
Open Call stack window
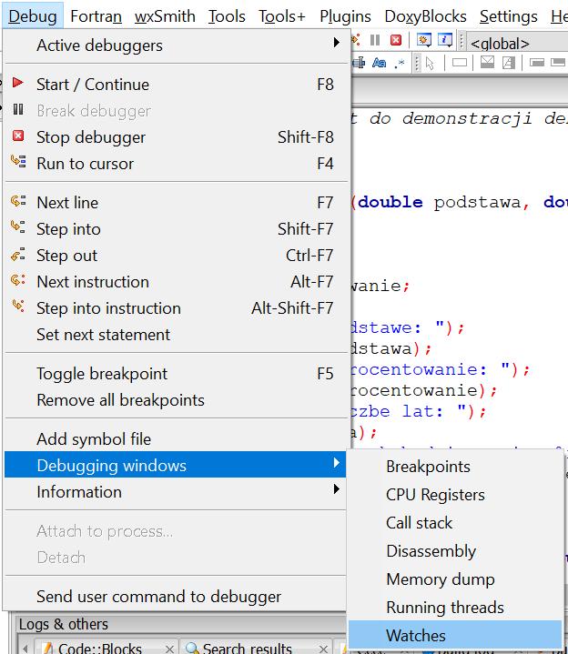coord(455,523)
